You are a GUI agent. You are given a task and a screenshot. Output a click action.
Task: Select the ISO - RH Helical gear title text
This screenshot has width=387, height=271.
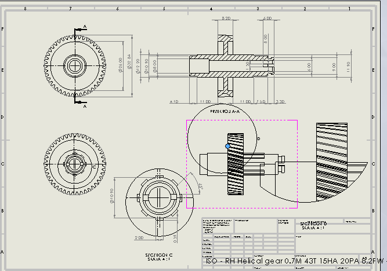click(x=296, y=261)
